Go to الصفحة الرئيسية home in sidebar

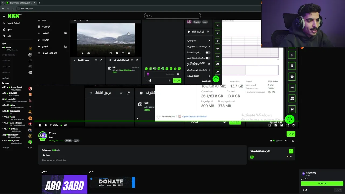click(x=11, y=23)
